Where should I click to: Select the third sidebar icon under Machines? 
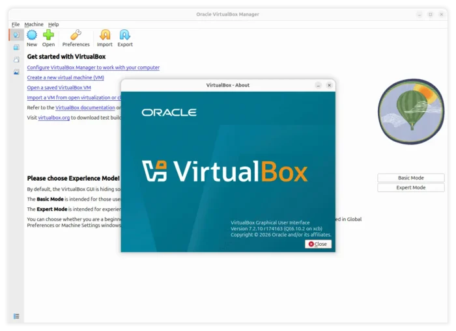(x=16, y=60)
